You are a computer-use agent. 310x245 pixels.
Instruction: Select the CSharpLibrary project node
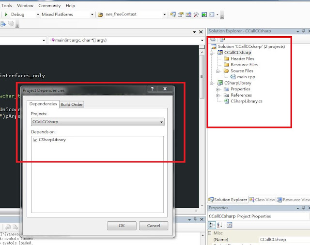pos(238,83)
